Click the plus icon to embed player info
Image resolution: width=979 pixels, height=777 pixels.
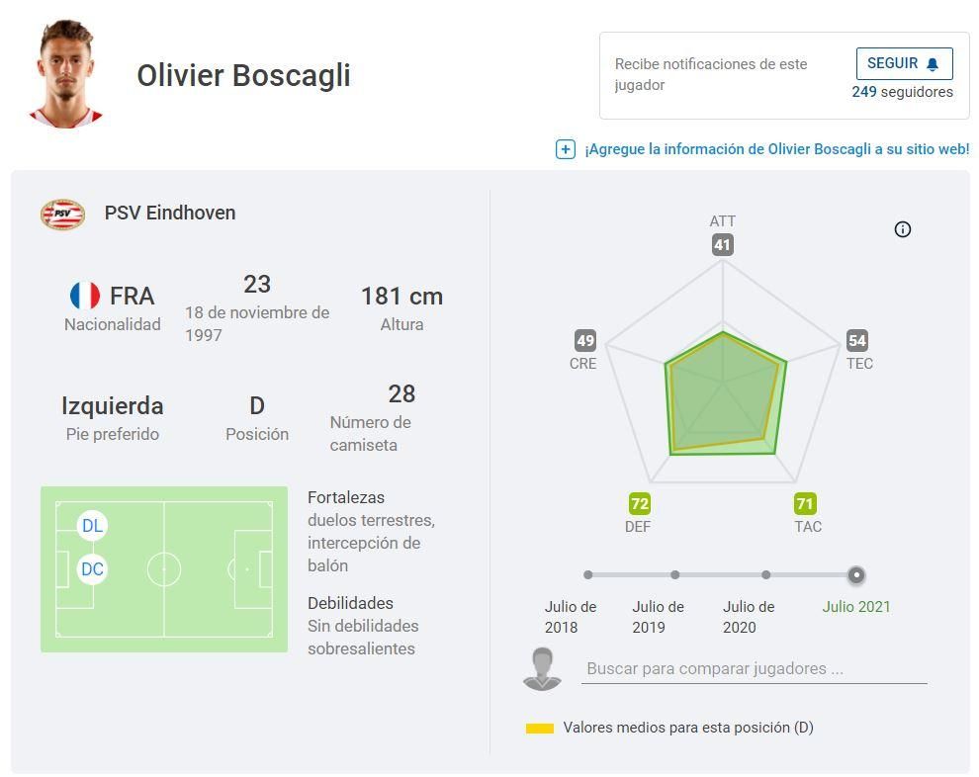point(566,149)
